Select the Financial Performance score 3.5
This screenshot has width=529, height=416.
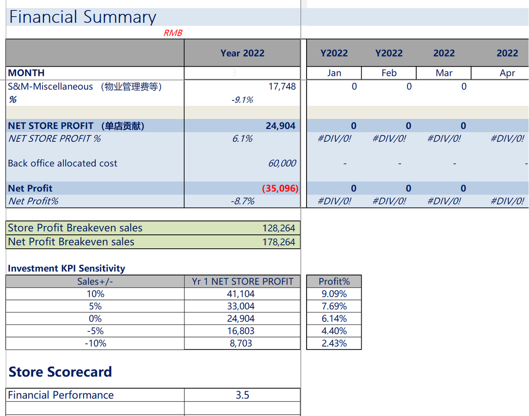(x=242, y=395)
